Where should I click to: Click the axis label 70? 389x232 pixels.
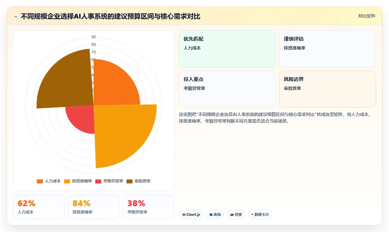(93, 52)
